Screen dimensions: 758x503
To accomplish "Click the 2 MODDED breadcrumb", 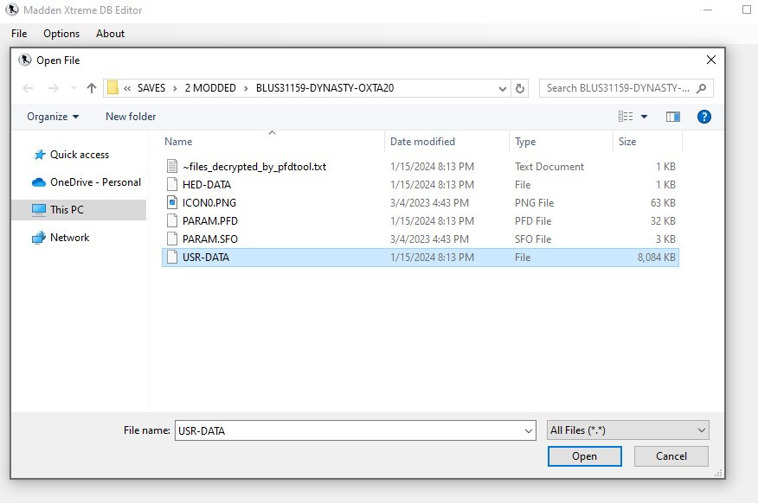I will [210, 88].
